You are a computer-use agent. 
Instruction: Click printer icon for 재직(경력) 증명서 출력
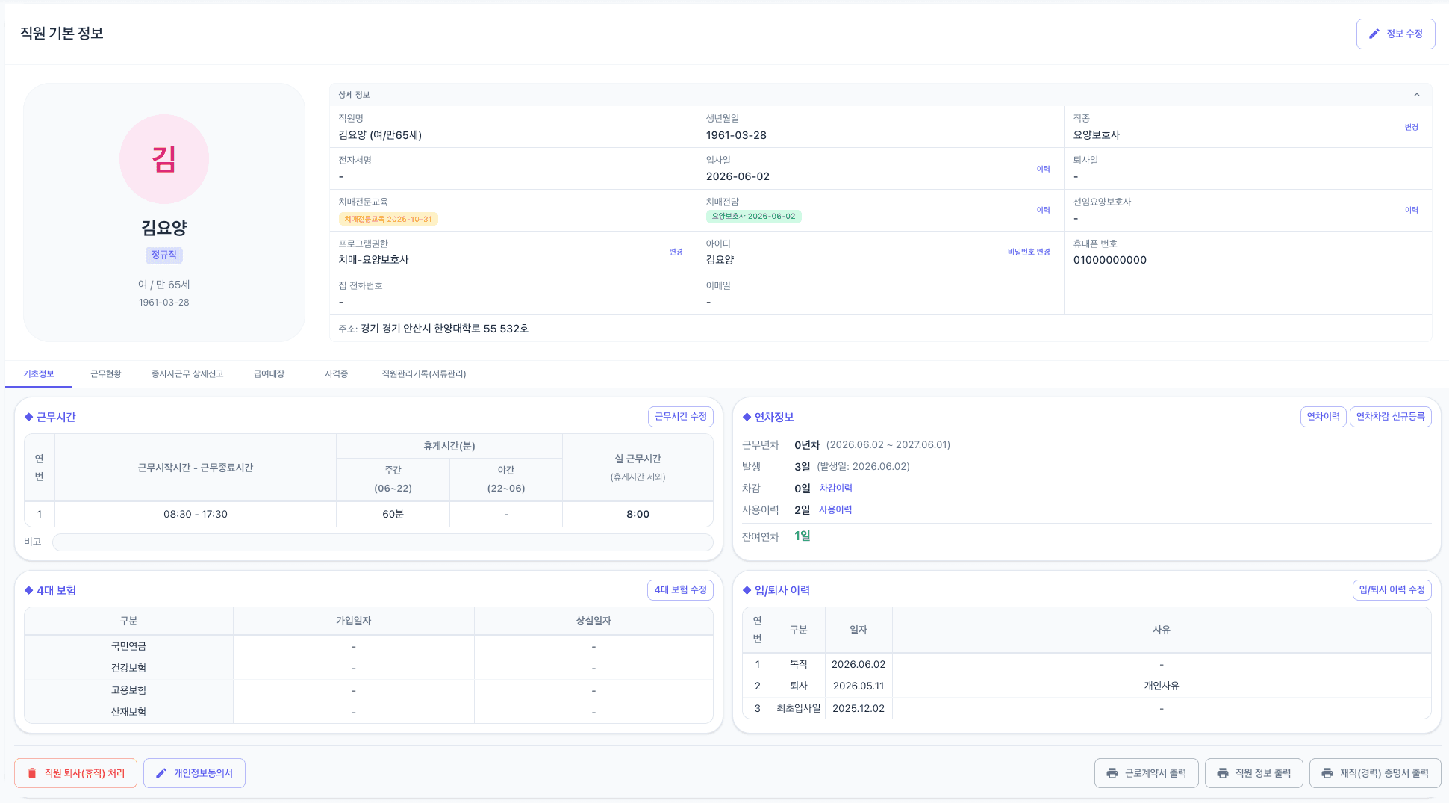click(x=1327, y=773)
